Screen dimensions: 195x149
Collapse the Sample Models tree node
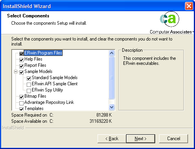15,71
